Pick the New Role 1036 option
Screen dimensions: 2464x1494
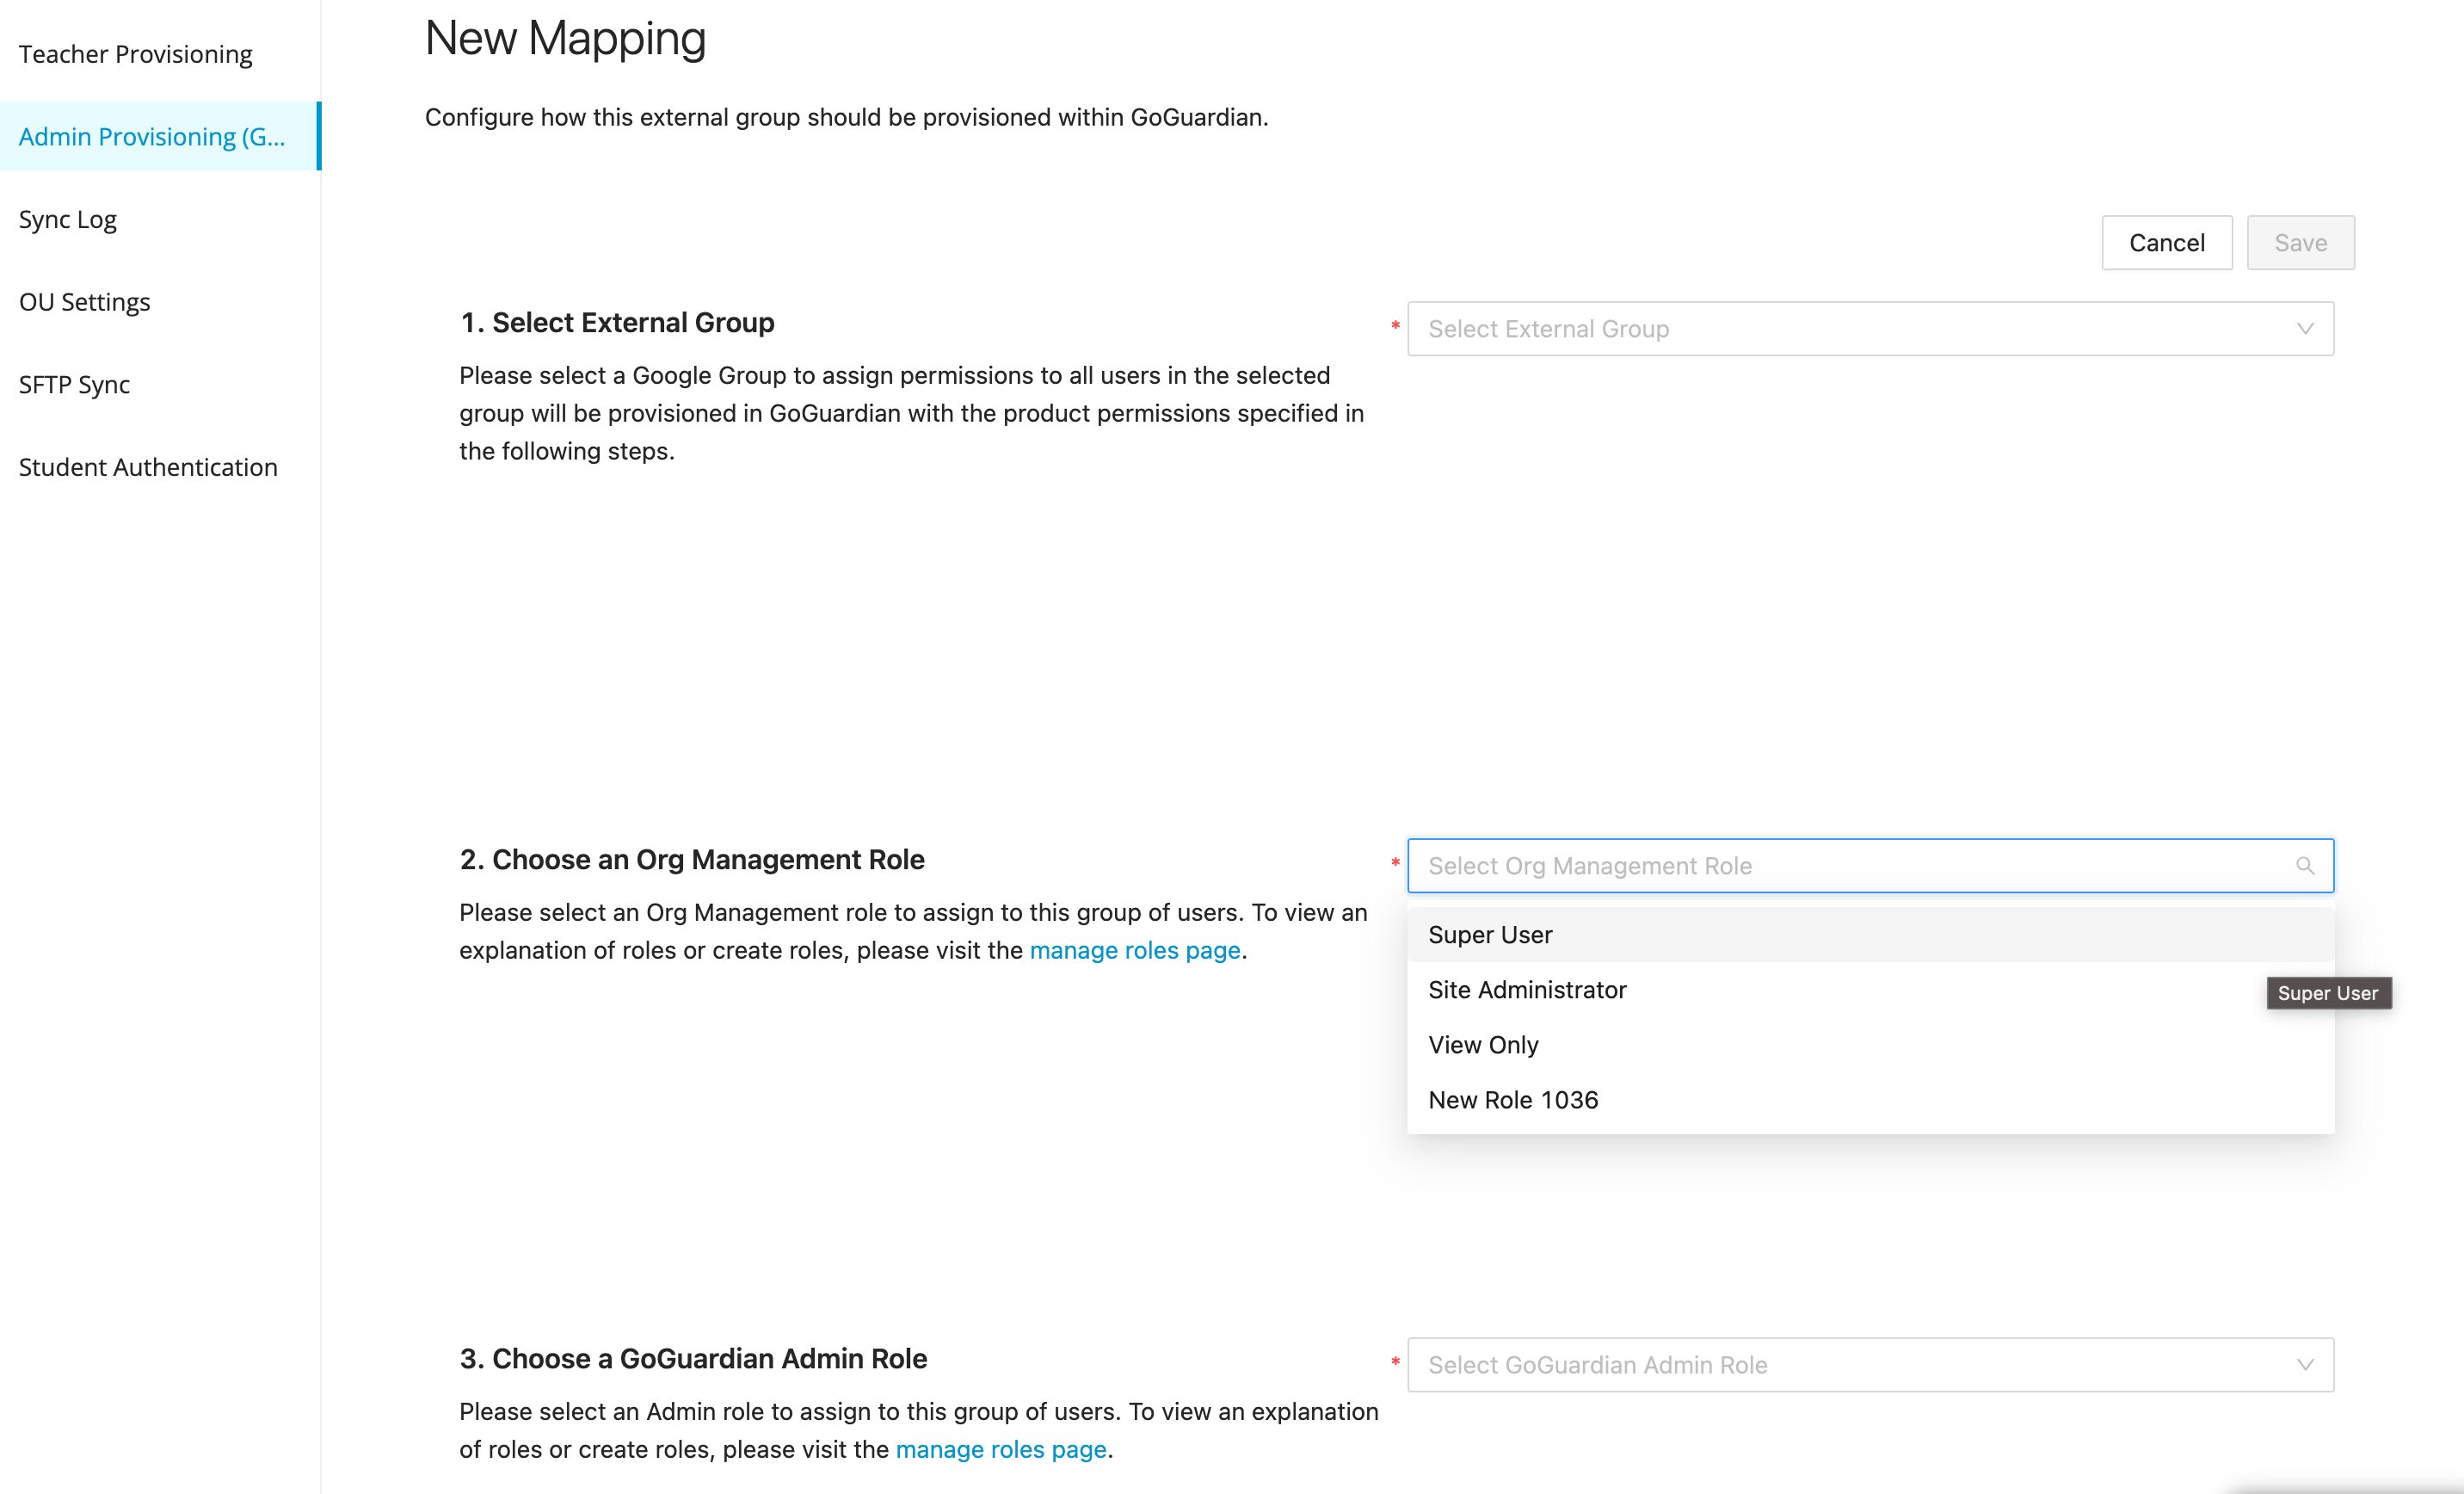[1870, 1100]
